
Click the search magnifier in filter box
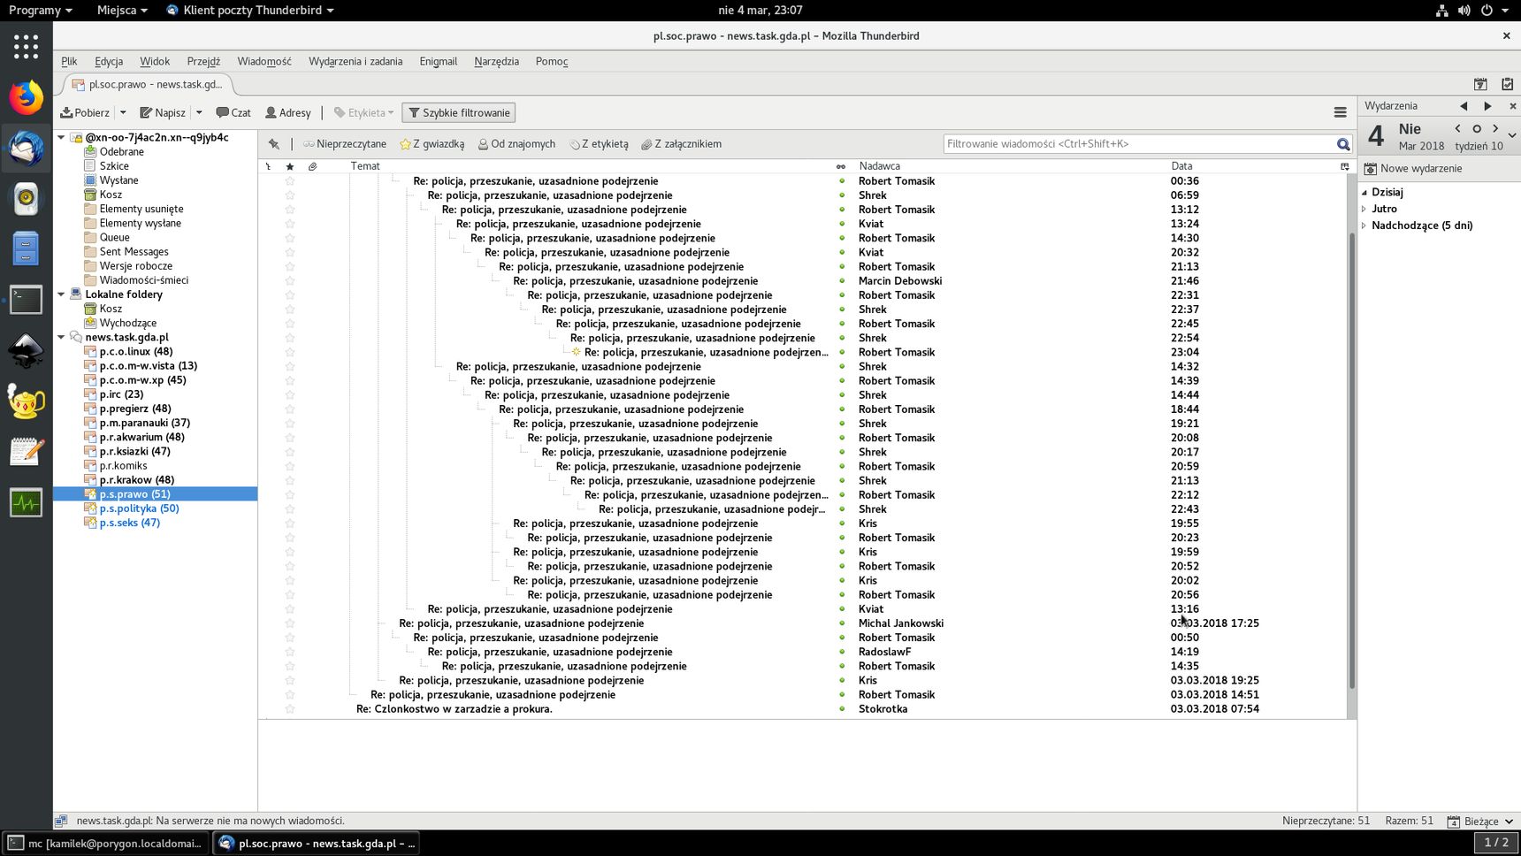(x=1343, y=144)
